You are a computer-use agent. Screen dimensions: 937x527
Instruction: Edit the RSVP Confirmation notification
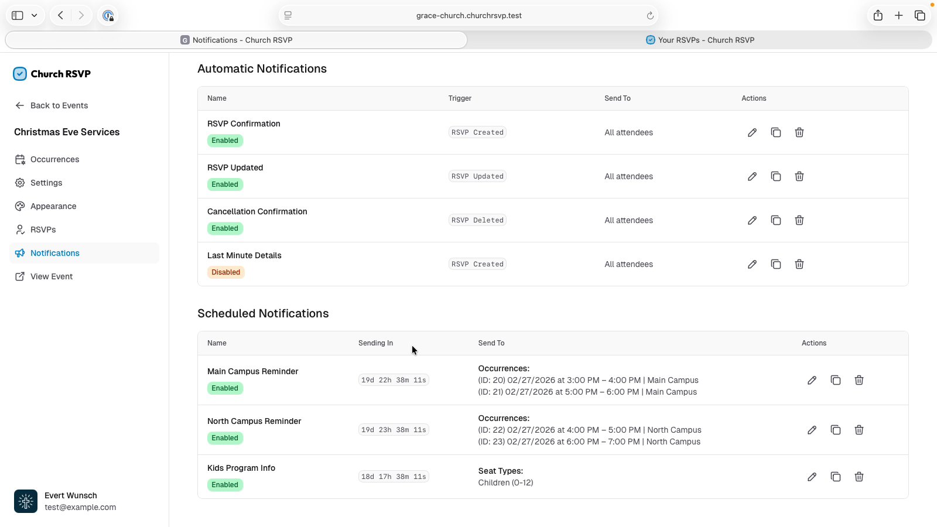[752, 132]
